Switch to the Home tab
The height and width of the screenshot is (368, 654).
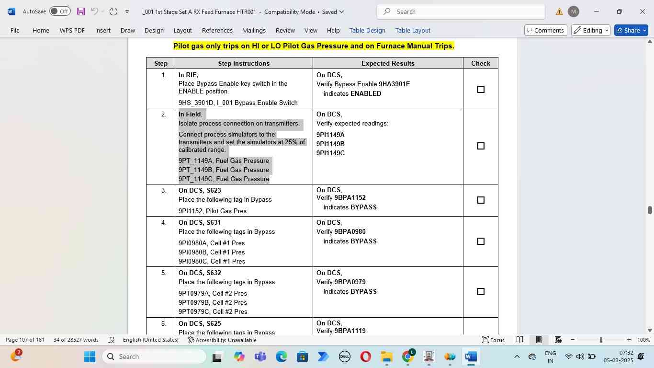pos(41,30)
